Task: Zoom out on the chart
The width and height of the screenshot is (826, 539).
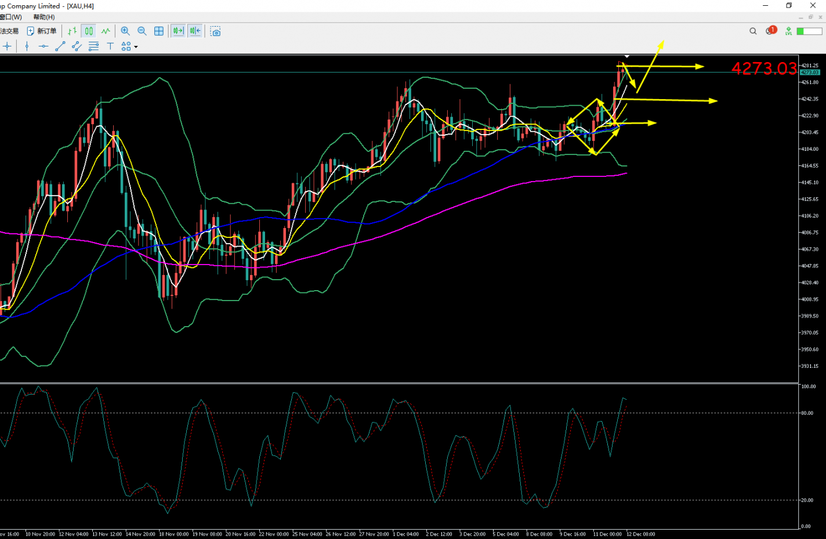Action: pyautogui.click(x=142, y=31)
